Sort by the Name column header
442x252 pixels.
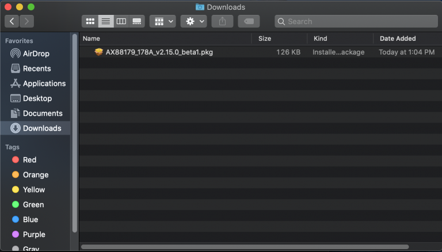point(166,39)
